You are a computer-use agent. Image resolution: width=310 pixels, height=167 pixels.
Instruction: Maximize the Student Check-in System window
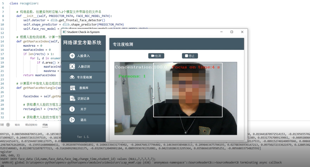click(x=232, y=32)
